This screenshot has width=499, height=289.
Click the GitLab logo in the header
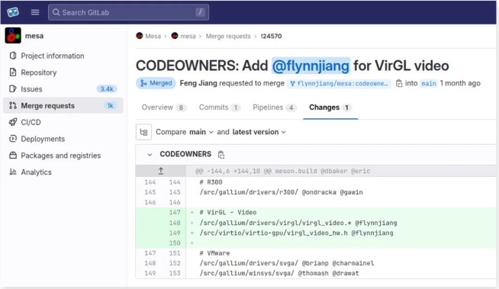13,12
